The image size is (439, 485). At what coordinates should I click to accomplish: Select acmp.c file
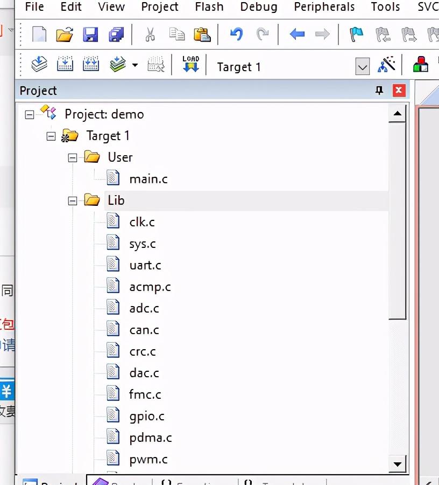pyautogui.click(x=150, y=287)
